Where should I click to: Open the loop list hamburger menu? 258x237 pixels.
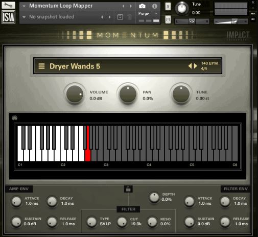coord(41,66)
